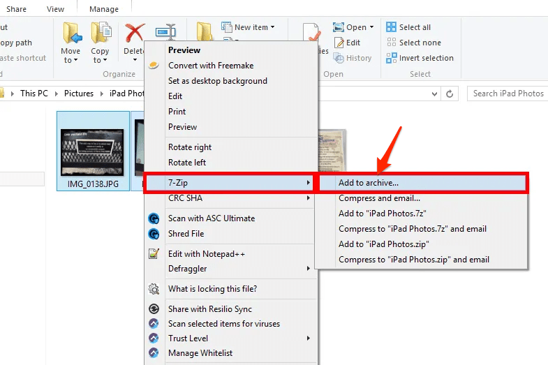Click the Shred File icon
The width and height of the screenshot is (548, 365).
click(x=154, y=234)
